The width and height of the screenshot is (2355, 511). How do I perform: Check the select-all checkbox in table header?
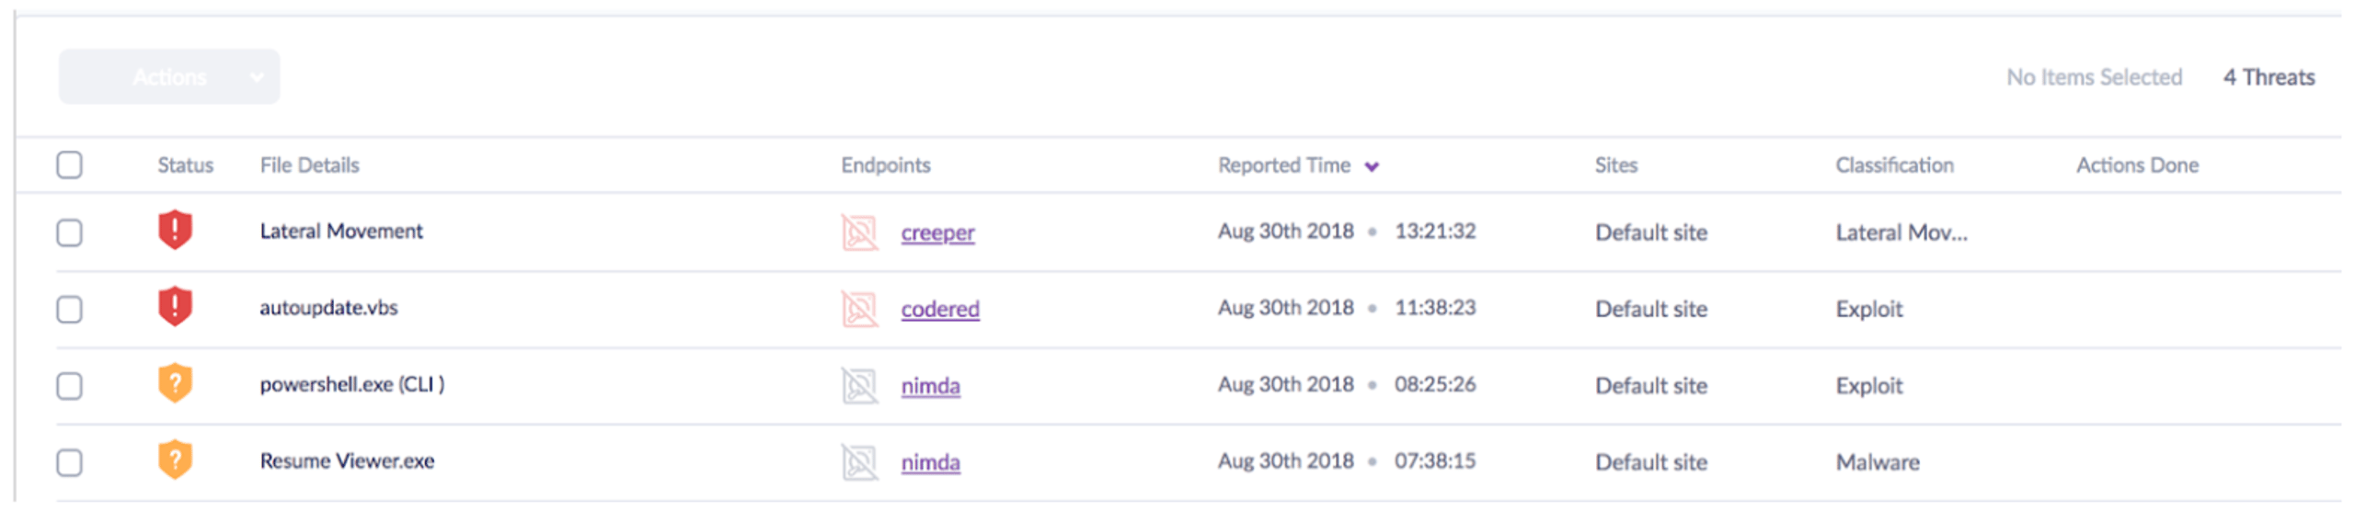pos(69,165)
